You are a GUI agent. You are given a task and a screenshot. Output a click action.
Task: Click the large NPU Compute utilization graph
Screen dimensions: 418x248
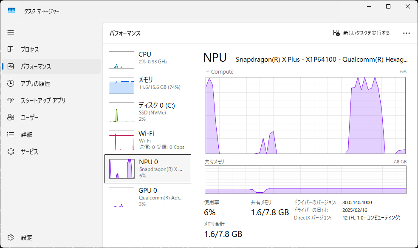tap(305, 115)
